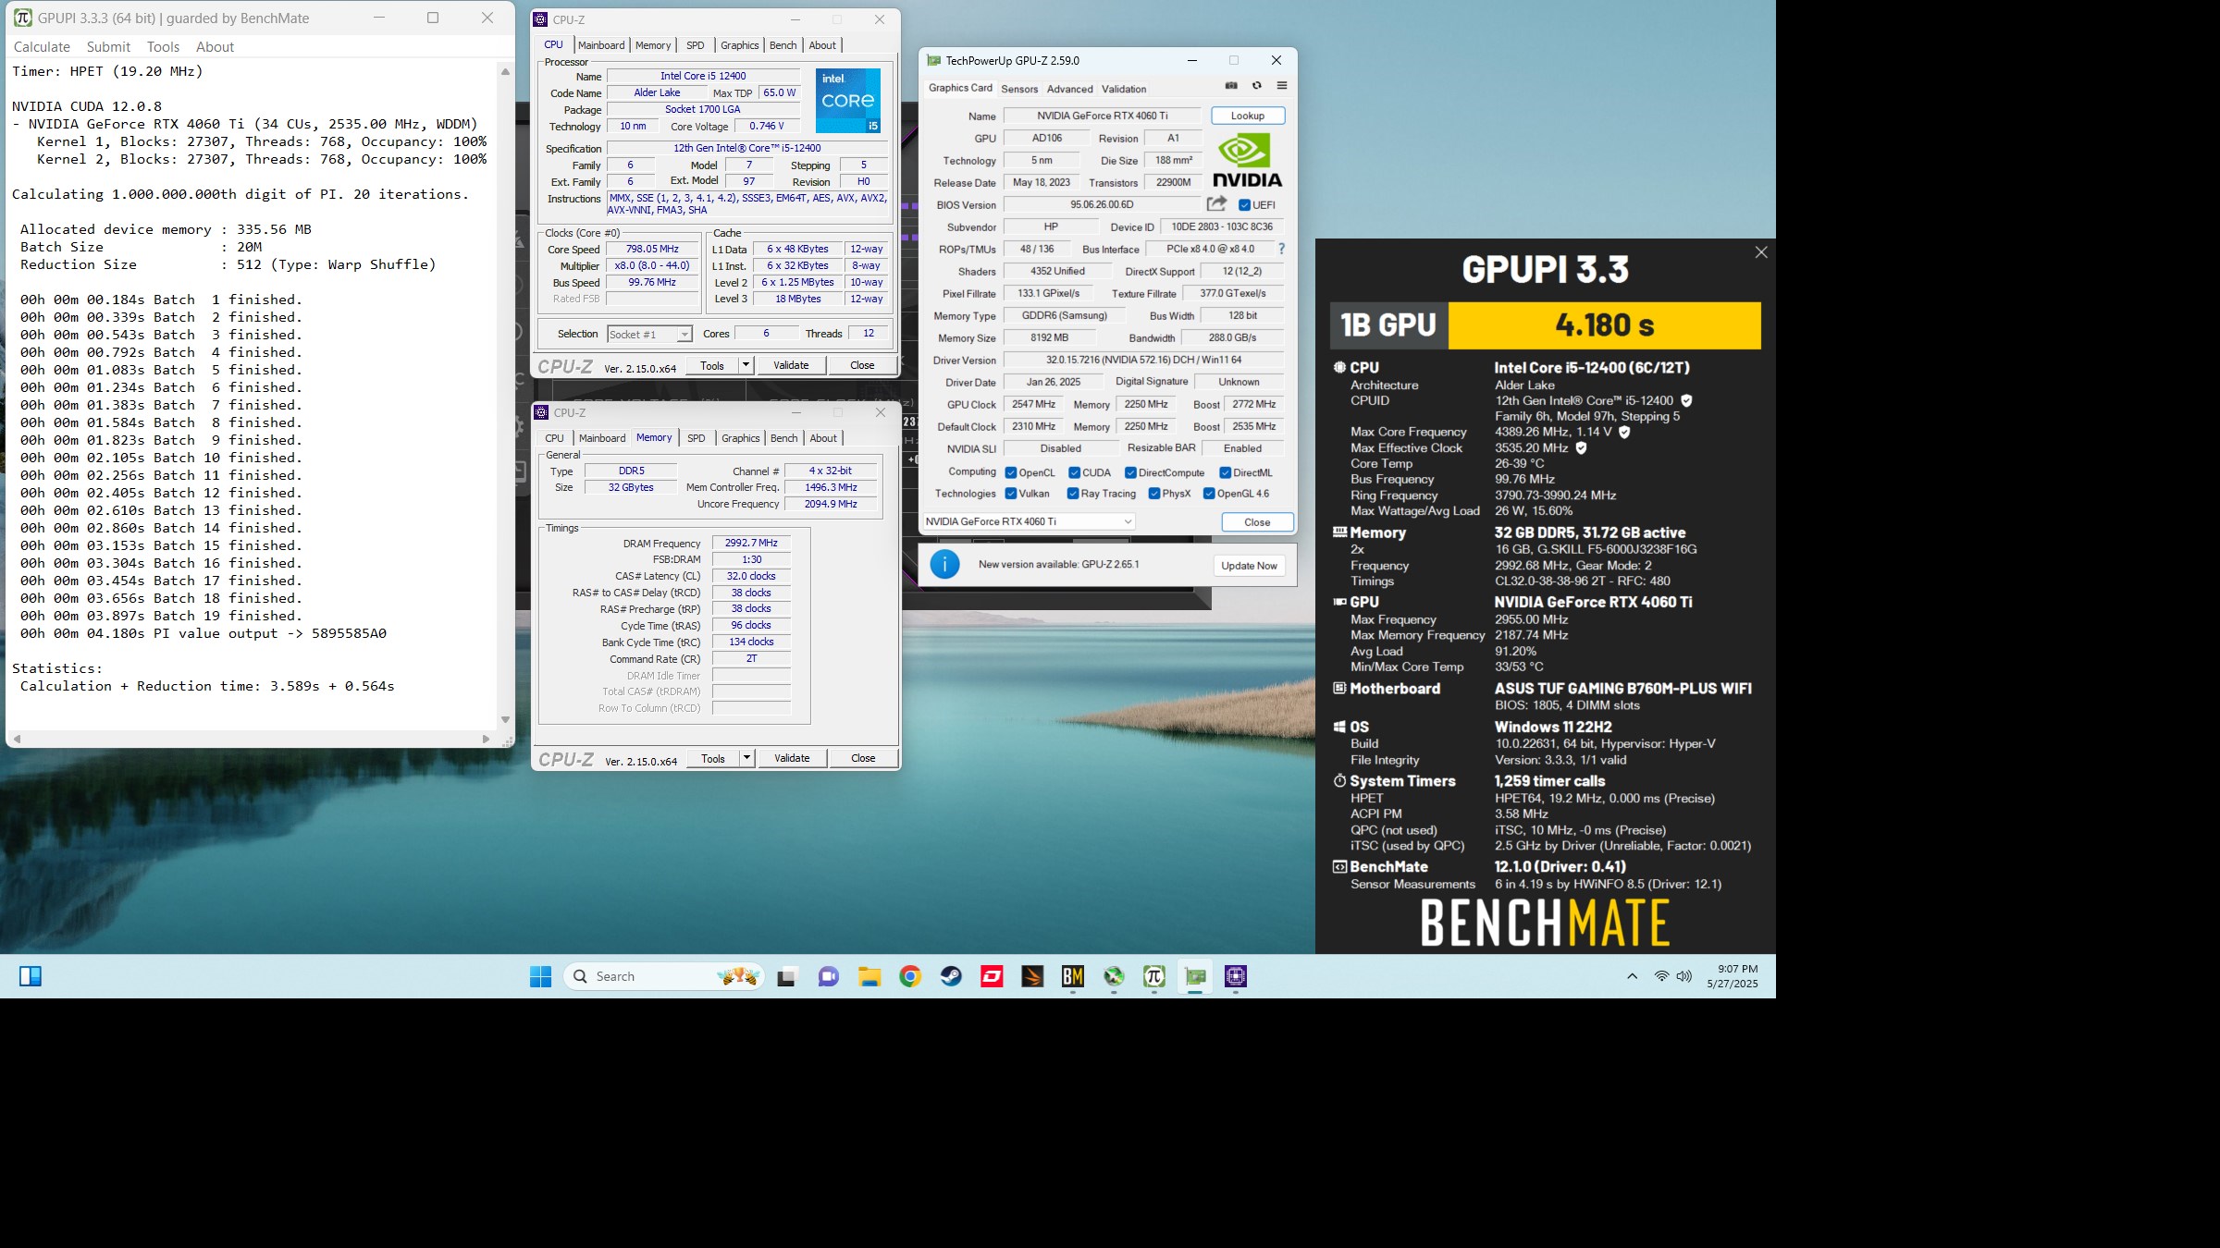Viewport: 2220px width, 1248px height.
Task: Toggle the CUDA checkbox
Action: click(x=1074, y=473)
